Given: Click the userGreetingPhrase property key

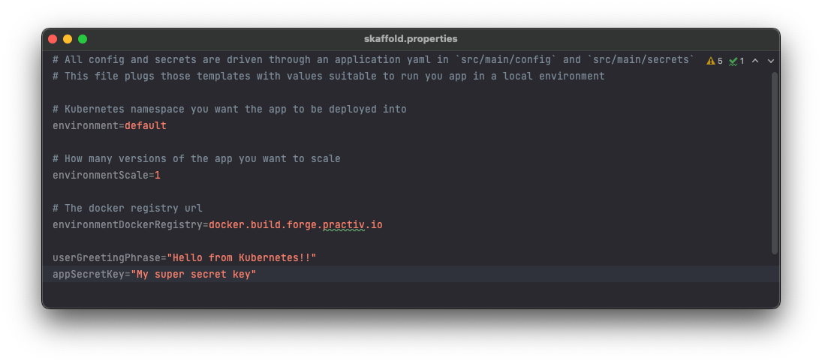Looking at the screenshot, I should click(106, 257).
